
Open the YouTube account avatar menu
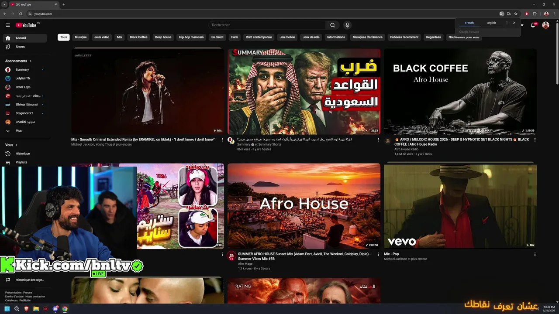[545, 25]
